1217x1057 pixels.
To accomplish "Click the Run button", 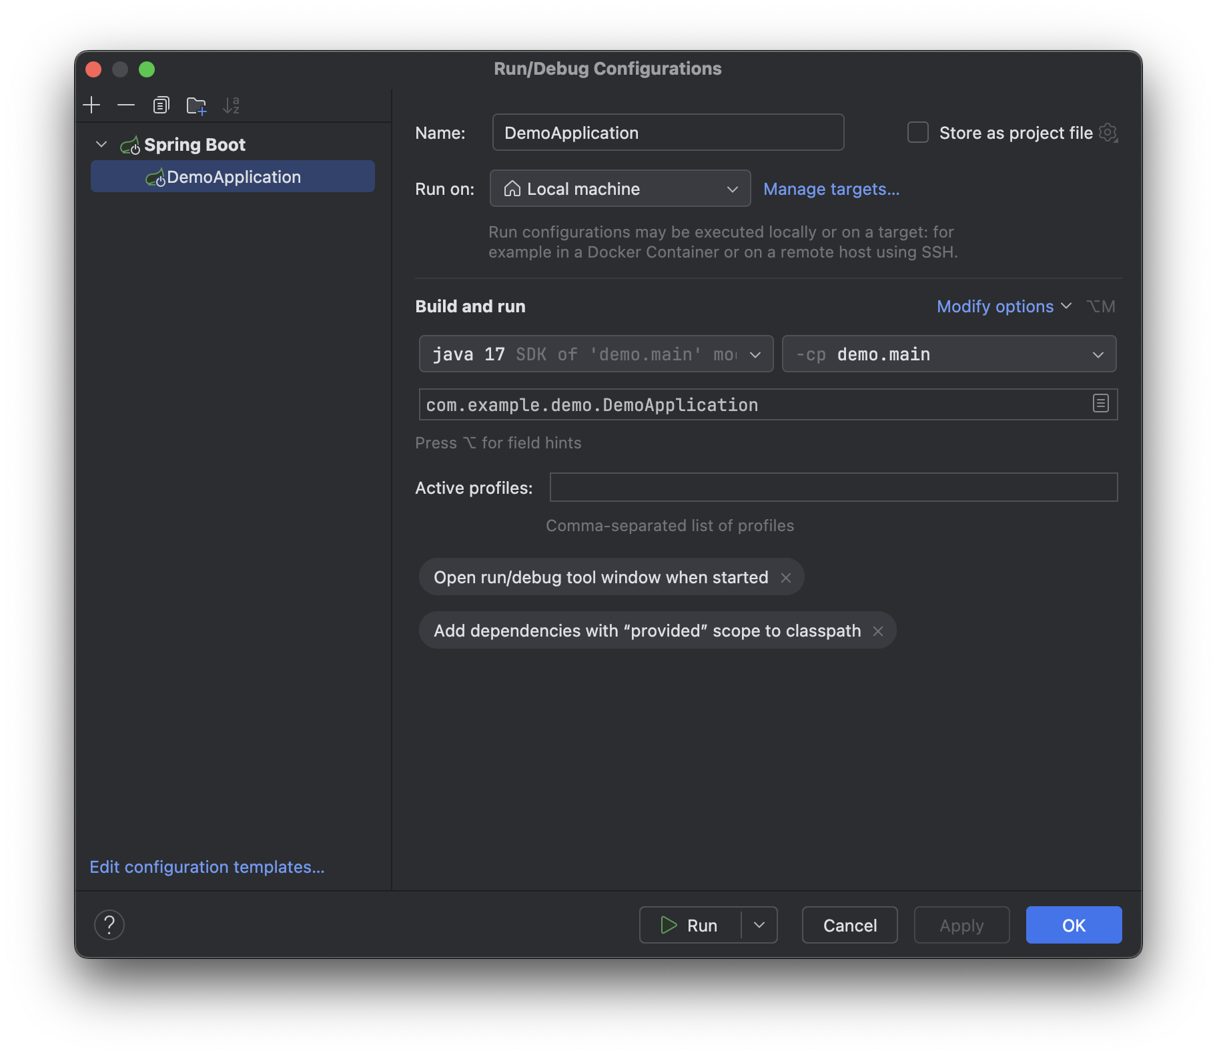I will [690, 925].
